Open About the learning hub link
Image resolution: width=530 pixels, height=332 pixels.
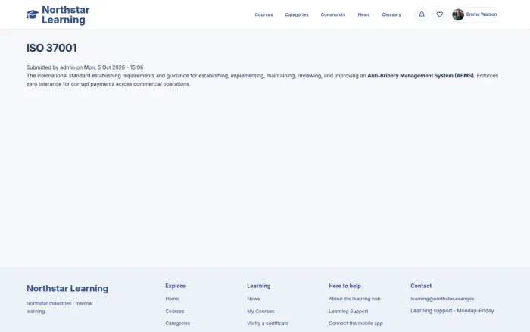pos(354,299)
